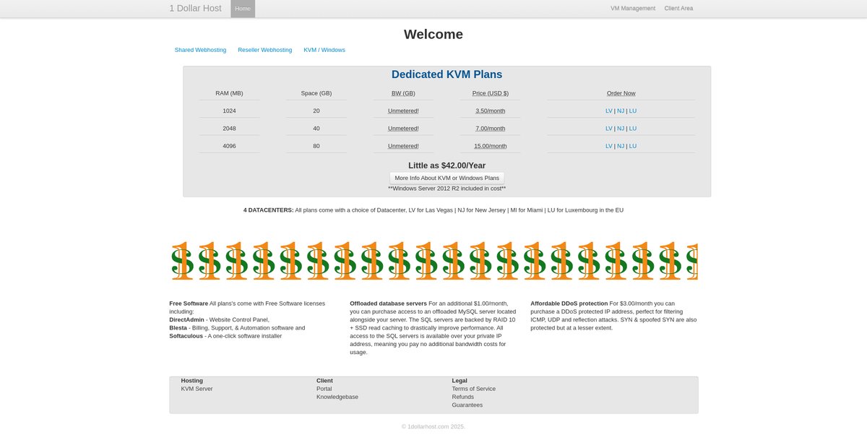The width and height of the screenshot is (867, 448).
Task: Click the 20 GB space cell
Action: click(x=316, y=111)
